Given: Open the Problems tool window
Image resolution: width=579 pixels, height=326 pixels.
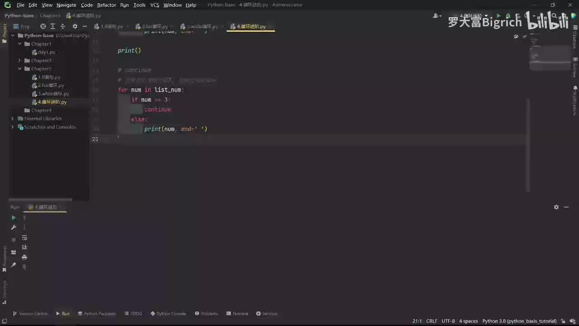Looking at the screenshot, I should pyautogui.click(x=206, y=313).
